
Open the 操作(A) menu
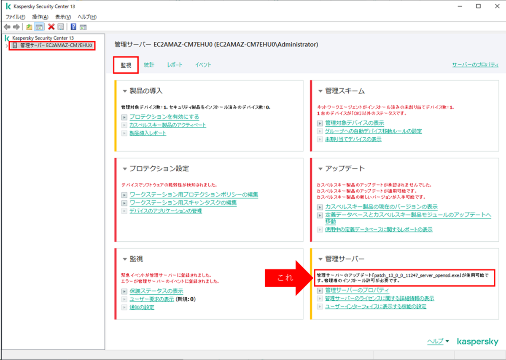pyautogui.click(x=40, y=17)
